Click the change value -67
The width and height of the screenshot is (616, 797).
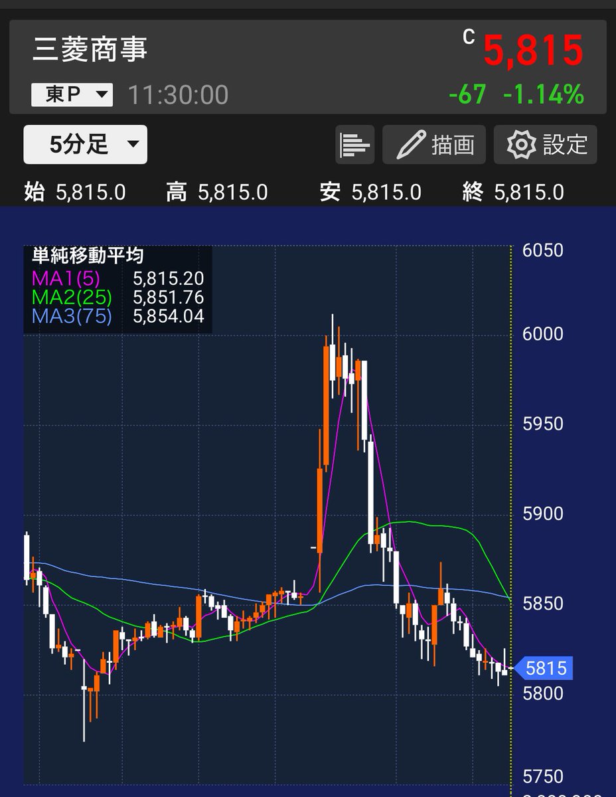click(467, 94)
